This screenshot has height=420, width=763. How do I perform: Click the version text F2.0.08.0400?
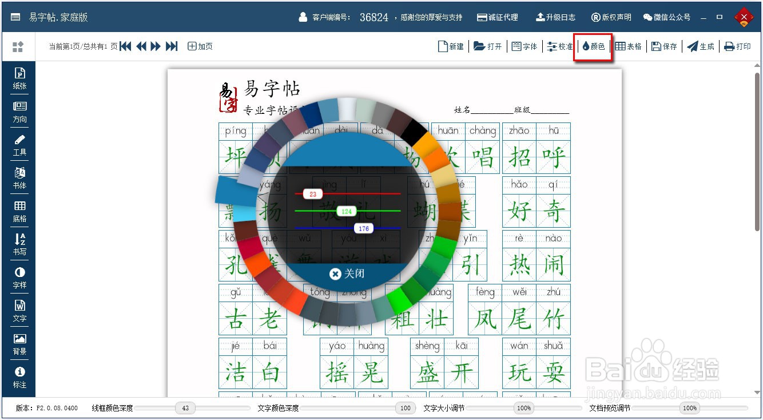tap(57, 408)
